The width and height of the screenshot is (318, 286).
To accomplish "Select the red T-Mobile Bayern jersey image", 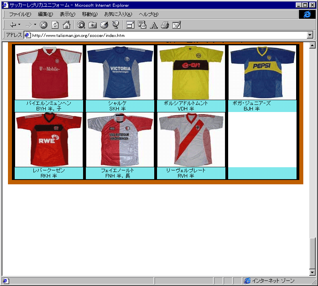I will click(x=49, y=72).
